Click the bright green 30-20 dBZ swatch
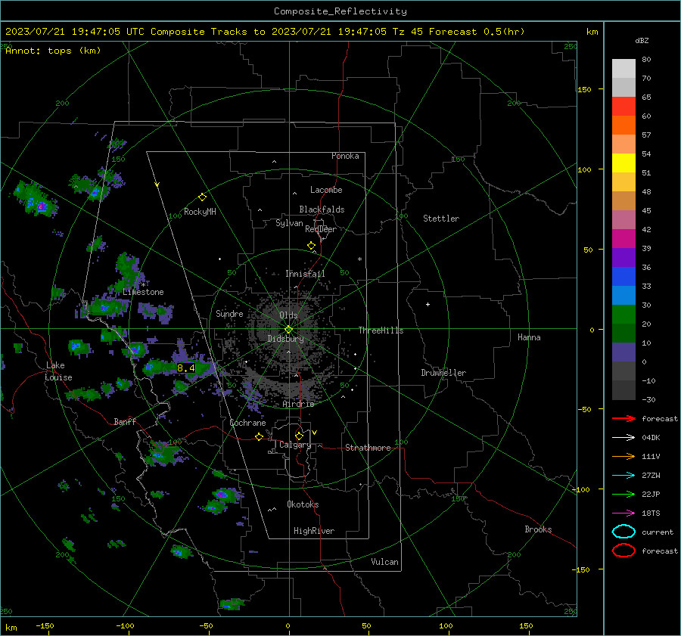 (623, 315)
